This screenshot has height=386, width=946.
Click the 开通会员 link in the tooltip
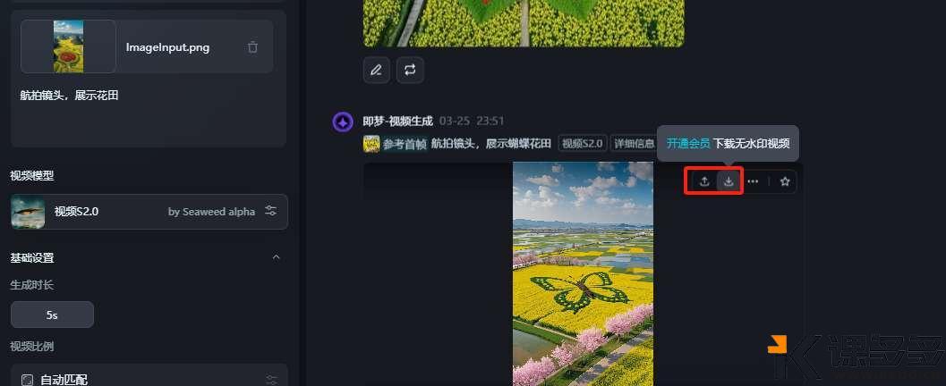coord(687,143)
